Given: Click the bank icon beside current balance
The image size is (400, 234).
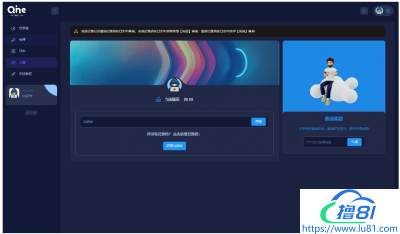Looking at the screenshot, I should (158, 99).
